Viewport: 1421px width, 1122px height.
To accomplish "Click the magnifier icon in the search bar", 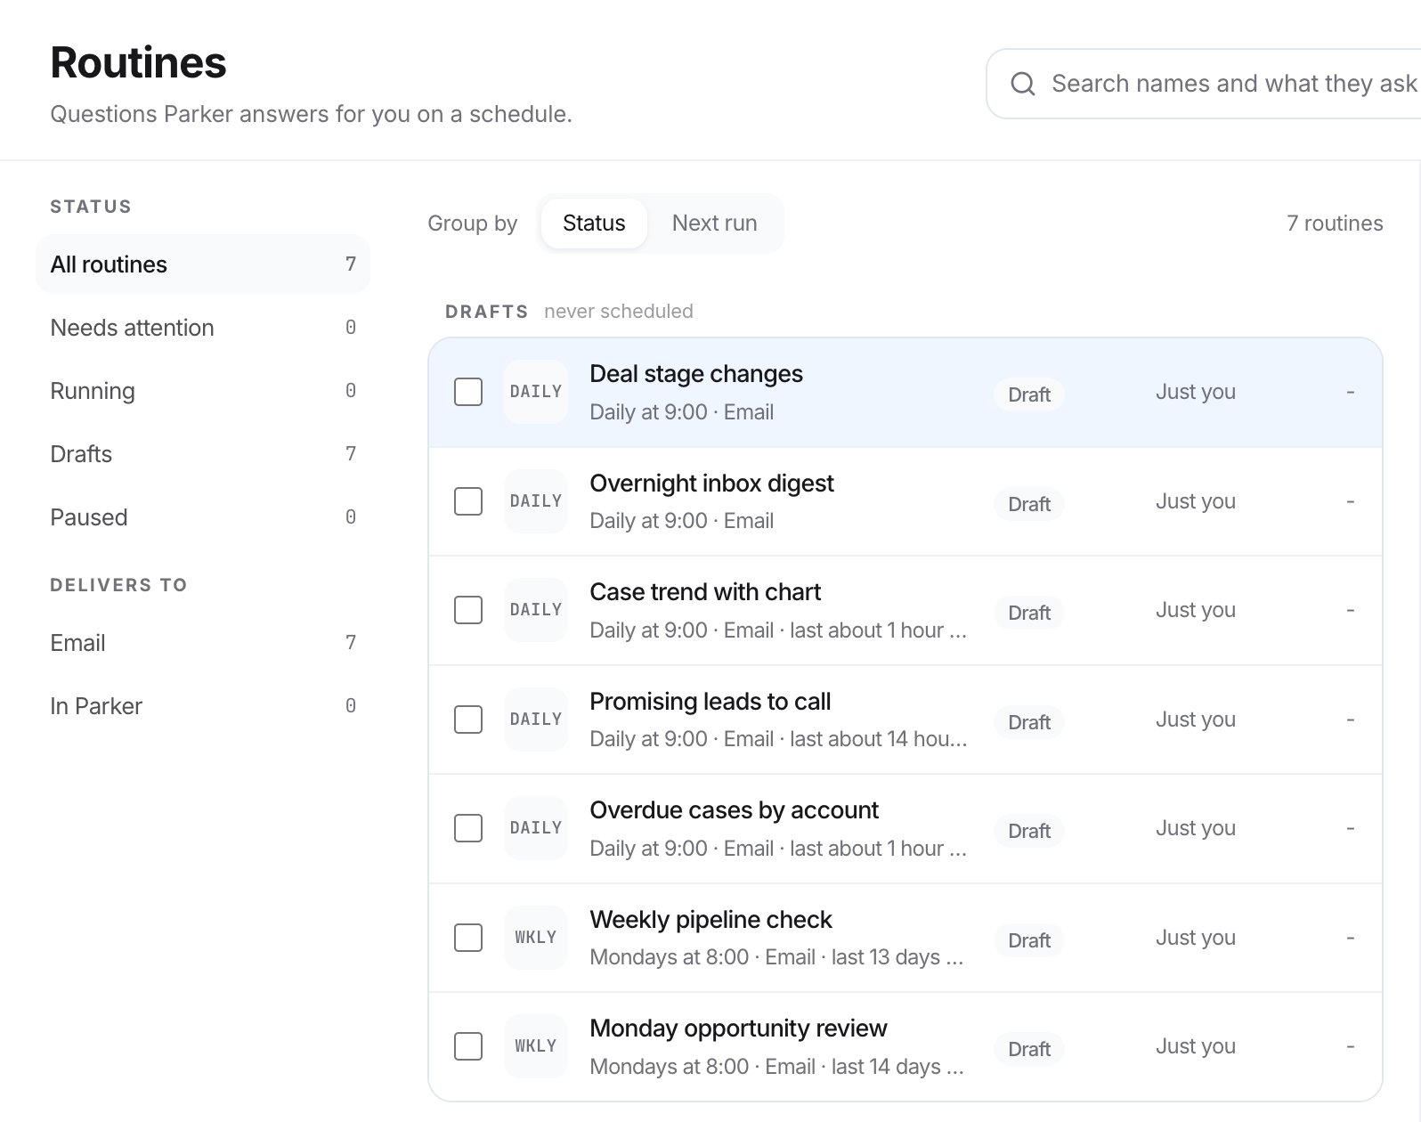I will pos(1023,84).
